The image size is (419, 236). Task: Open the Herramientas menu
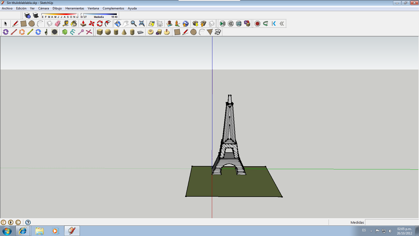coord(75,8)
